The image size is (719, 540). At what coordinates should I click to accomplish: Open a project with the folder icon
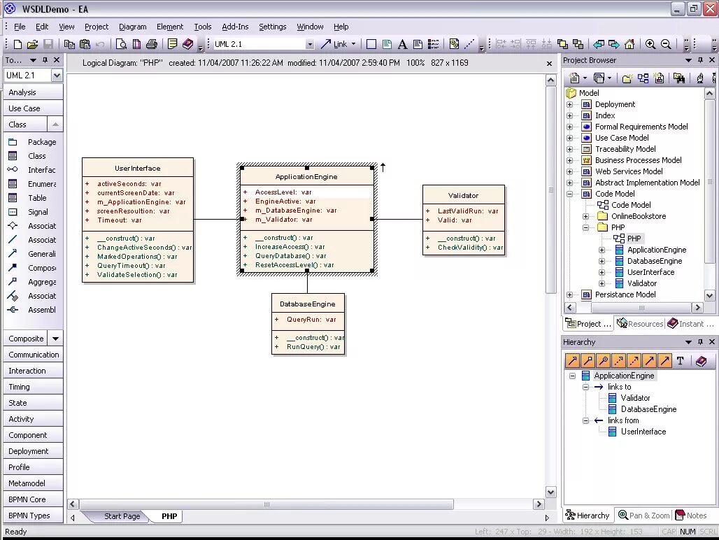point(32,44)
